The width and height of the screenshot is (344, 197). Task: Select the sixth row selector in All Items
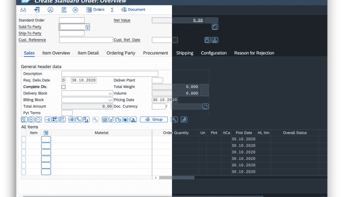coord(23,172)
